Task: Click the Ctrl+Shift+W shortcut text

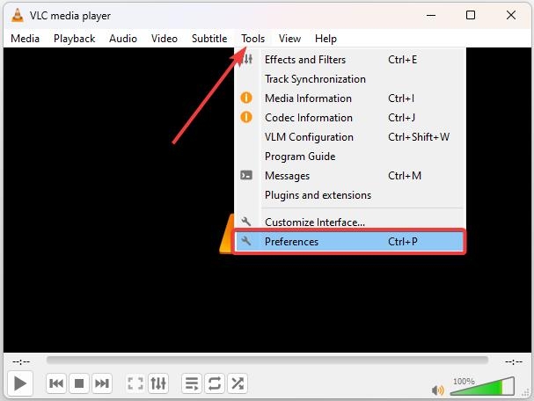Action: 419,137
